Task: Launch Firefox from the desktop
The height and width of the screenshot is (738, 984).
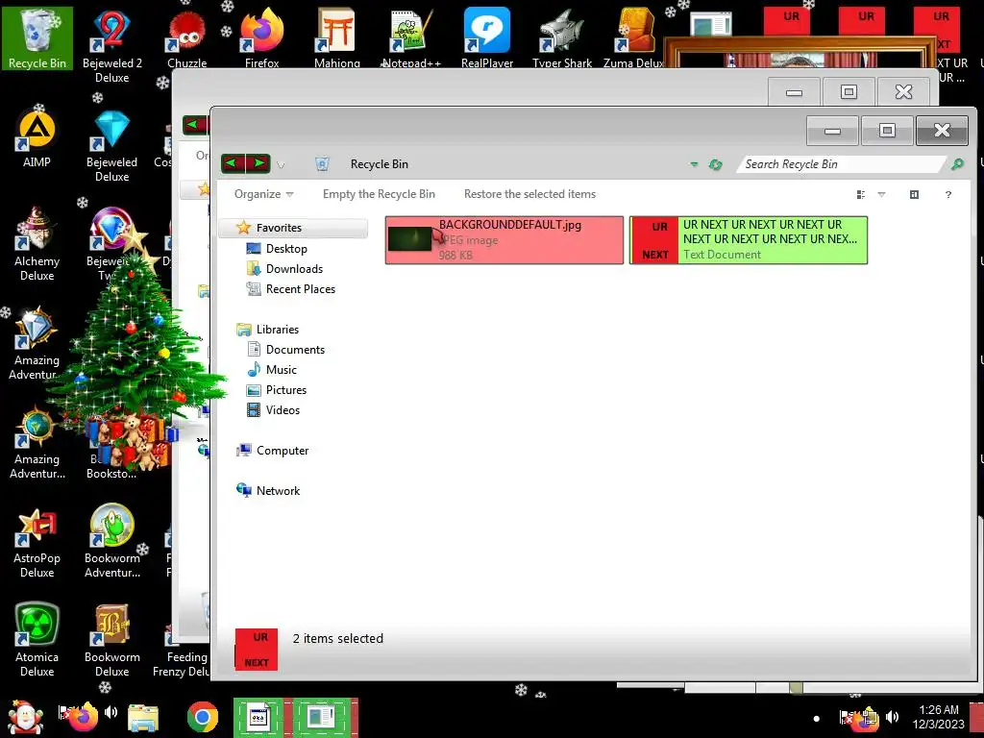Action: 262,37
